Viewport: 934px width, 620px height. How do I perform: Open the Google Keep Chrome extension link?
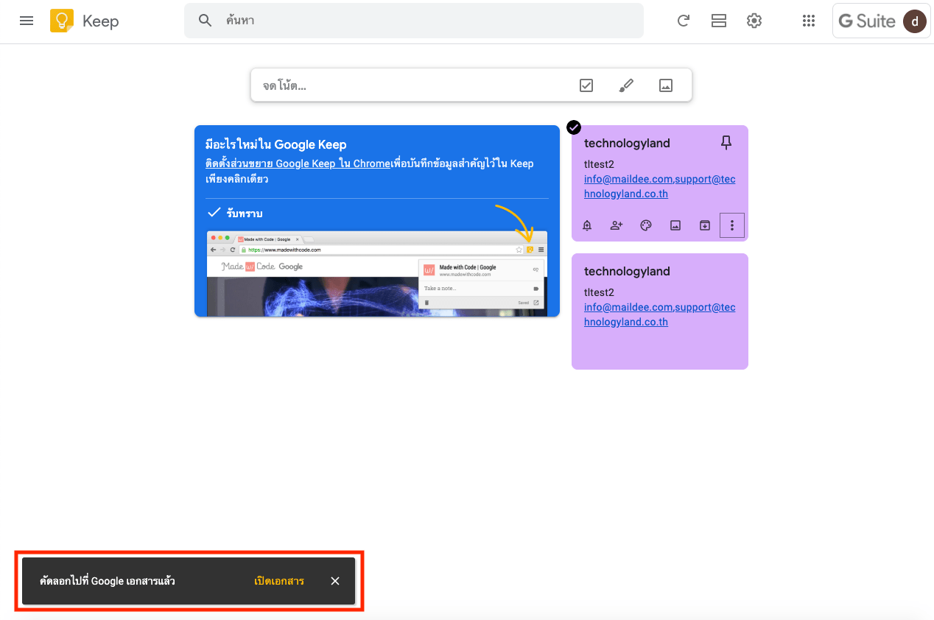click(297, 163)
